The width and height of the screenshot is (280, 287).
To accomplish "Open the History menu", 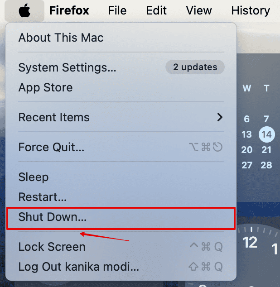I will (251, 10).
